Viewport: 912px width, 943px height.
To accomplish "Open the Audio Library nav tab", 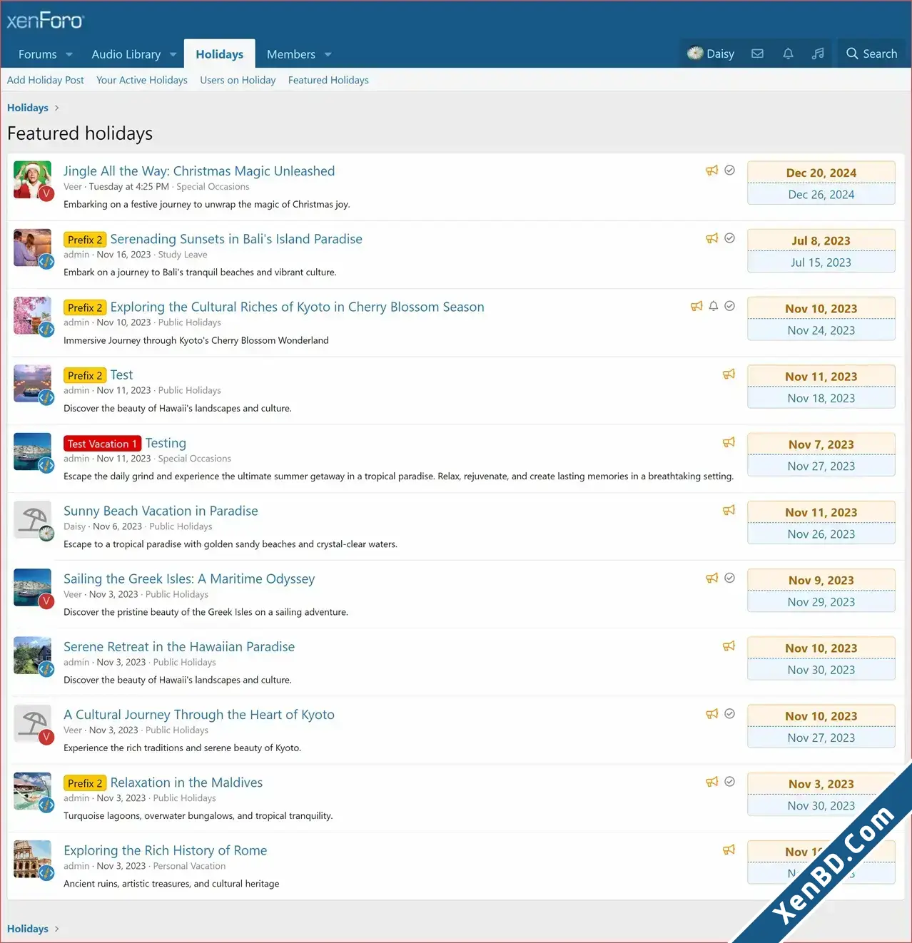I will click(126, 54).
